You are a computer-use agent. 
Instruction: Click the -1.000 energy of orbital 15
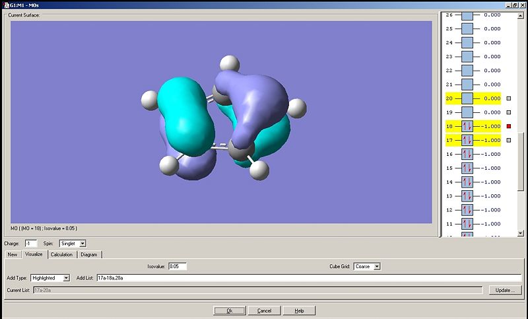(x=490, y=168)
